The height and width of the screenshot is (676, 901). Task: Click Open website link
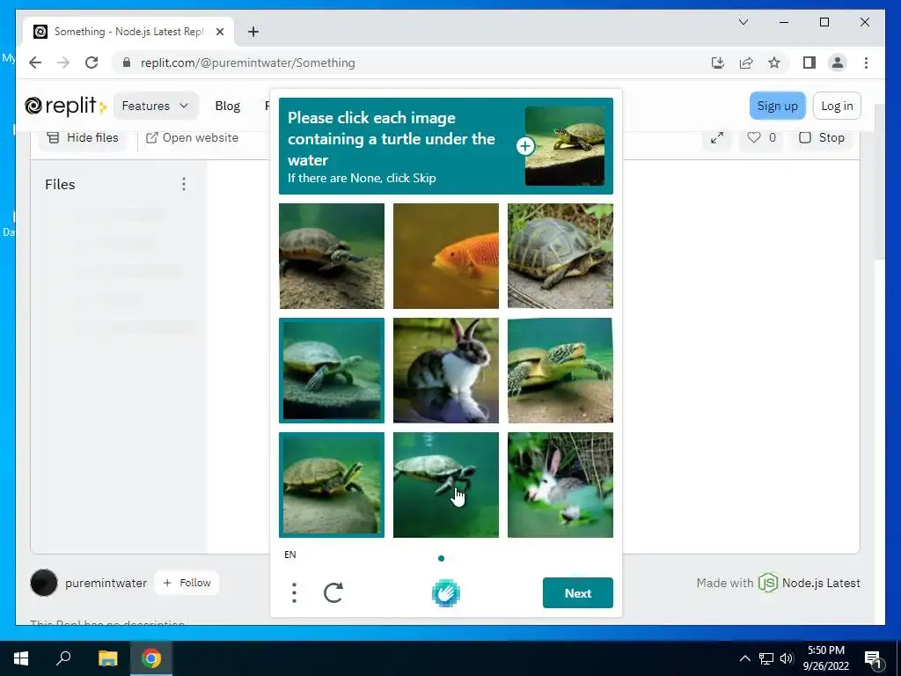(192, 138)
